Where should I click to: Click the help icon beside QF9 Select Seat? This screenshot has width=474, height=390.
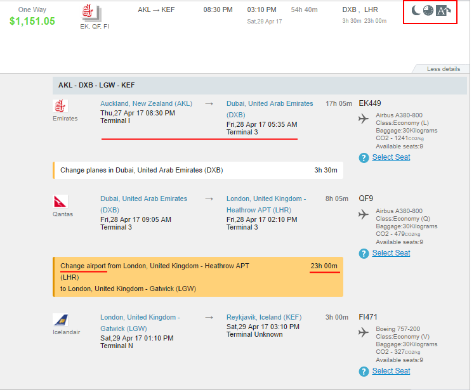[364, 253]
